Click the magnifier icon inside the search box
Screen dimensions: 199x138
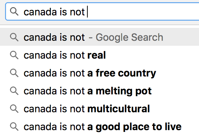tap(14, 11)
